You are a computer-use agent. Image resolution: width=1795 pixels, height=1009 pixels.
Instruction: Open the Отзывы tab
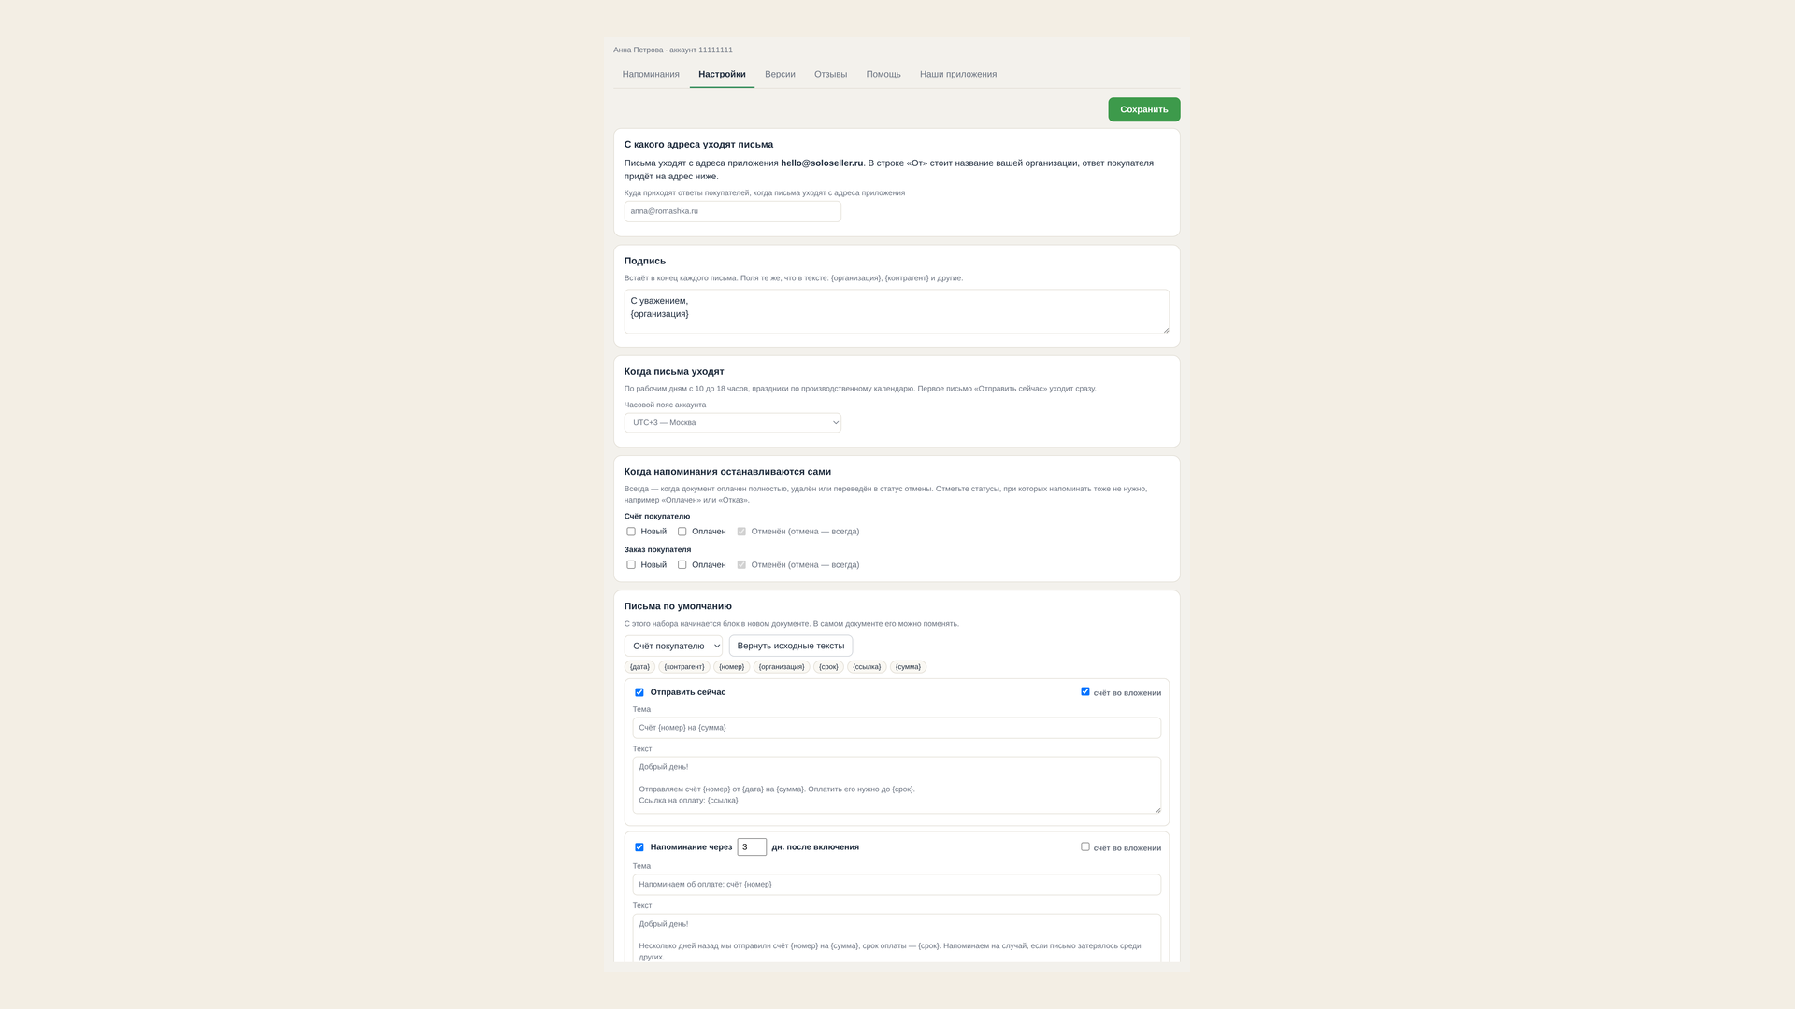(830, 74)
